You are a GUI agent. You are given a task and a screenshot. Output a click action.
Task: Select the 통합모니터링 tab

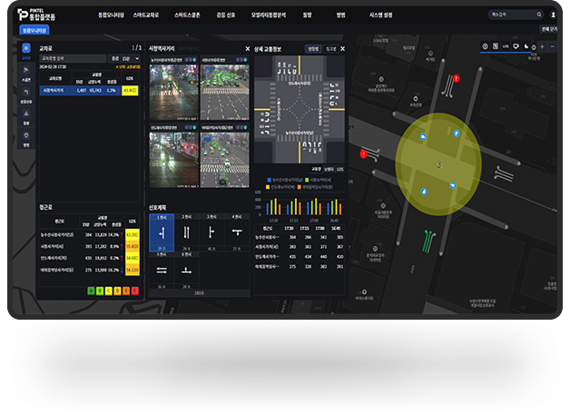(x=33, y=30)
